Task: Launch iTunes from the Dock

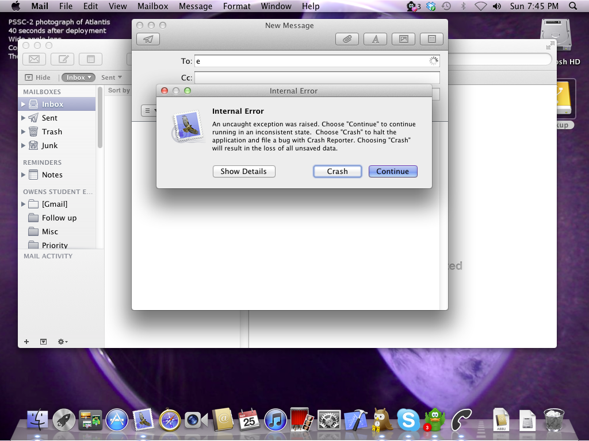Action: coord(276,420)
